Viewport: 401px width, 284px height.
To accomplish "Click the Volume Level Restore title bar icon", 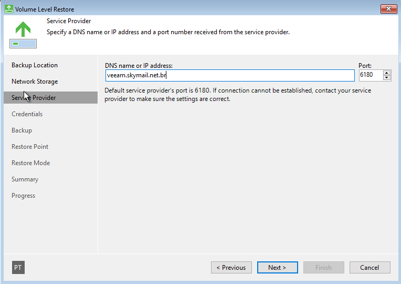I will (x=9, y=9).
